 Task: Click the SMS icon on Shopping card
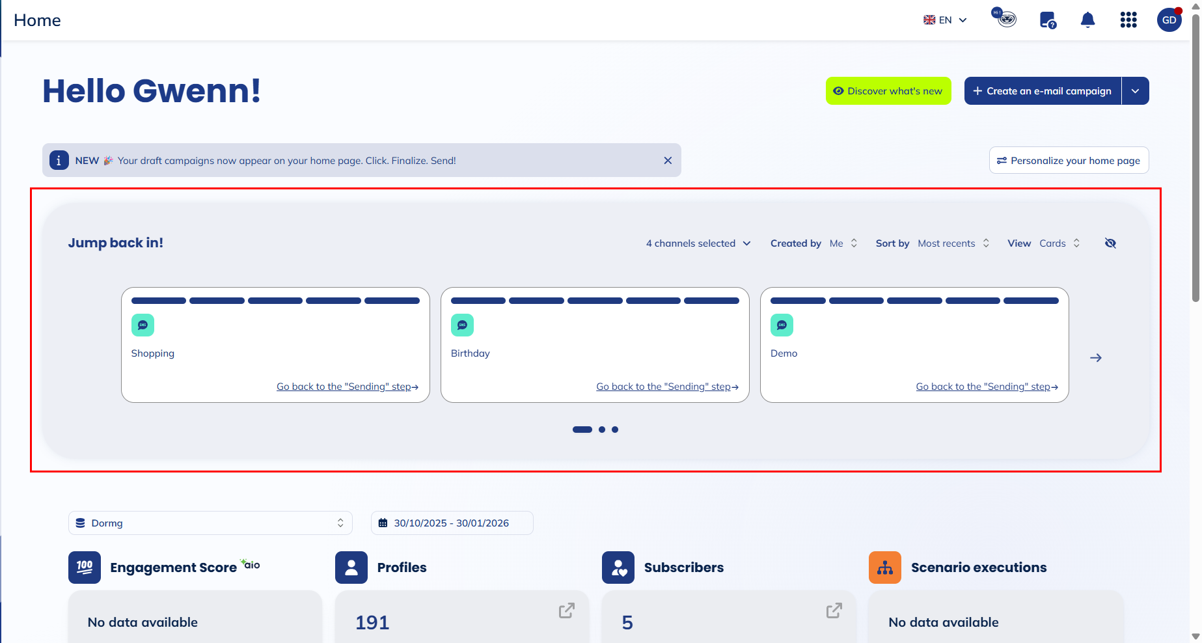coord(143,325)
